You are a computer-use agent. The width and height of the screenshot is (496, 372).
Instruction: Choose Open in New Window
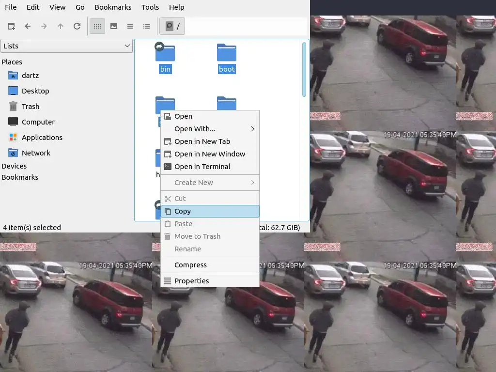tap(210, 154)
